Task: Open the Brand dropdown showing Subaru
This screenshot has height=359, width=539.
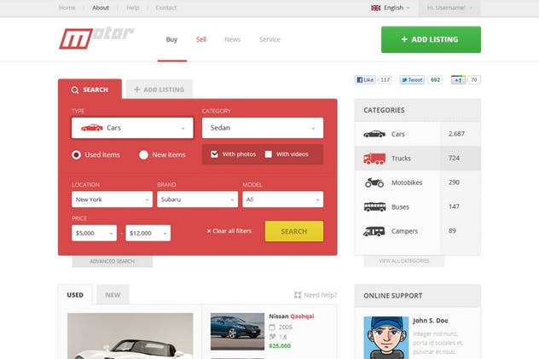Action: [x=197, y=200]
